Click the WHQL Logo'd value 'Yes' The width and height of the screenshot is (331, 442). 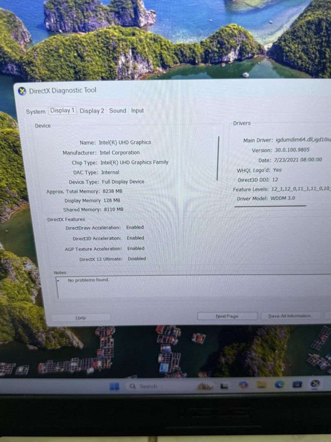coord(277,170)
